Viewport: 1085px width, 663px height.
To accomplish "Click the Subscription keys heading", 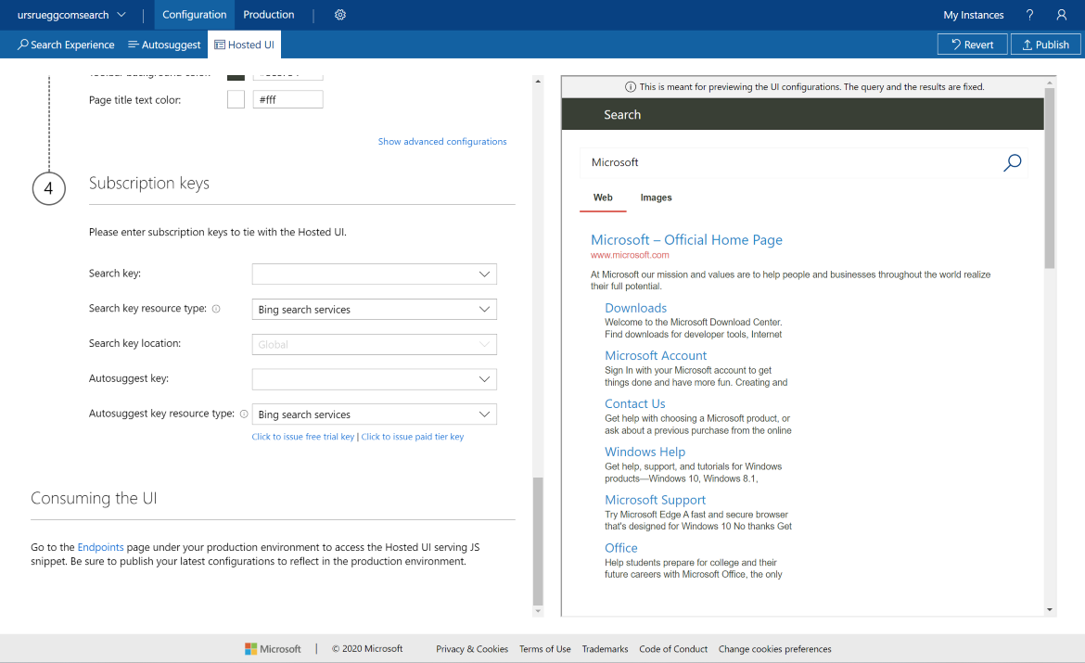I will [148, 184].
